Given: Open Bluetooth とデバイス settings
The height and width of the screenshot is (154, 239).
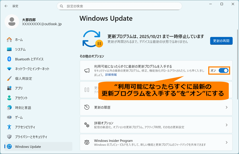Looking at the screenshot, I should (x=38, y=59).
